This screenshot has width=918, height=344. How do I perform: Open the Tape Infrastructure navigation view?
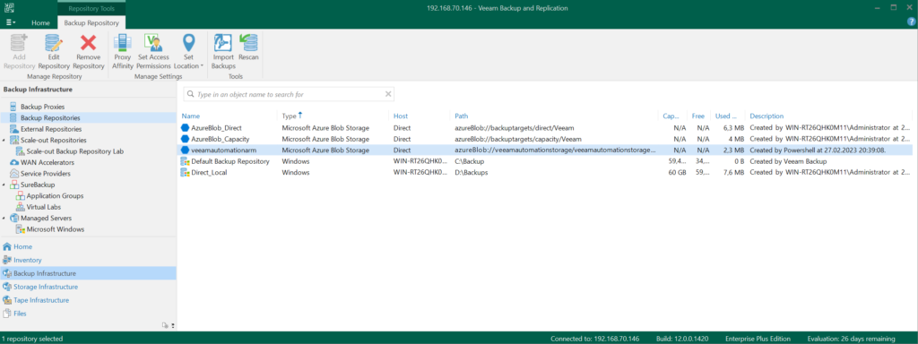(41, 300)
